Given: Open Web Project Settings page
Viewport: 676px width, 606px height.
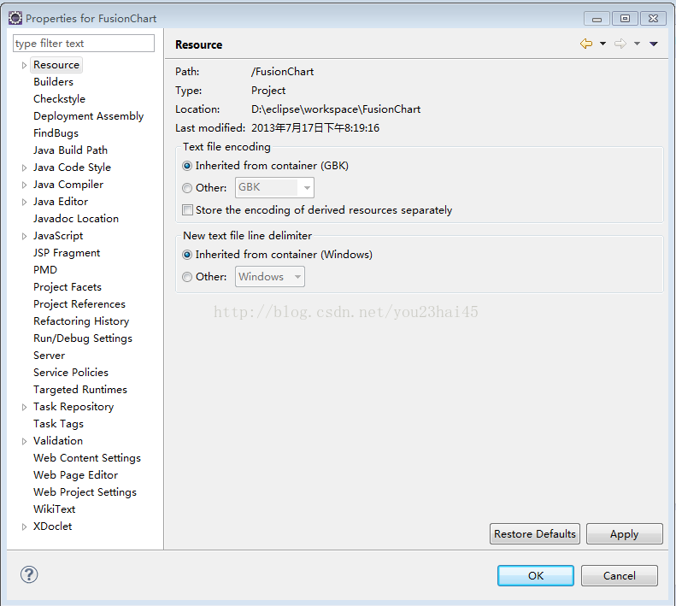Looking at the screenshot, I should click(85, 492).
